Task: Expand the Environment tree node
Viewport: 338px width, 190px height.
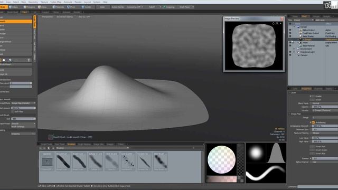Action: point(294,49)
